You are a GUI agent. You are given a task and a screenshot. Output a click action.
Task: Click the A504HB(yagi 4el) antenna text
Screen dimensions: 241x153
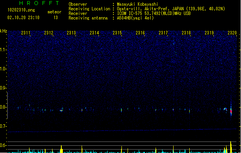click(x=135, y=18)
